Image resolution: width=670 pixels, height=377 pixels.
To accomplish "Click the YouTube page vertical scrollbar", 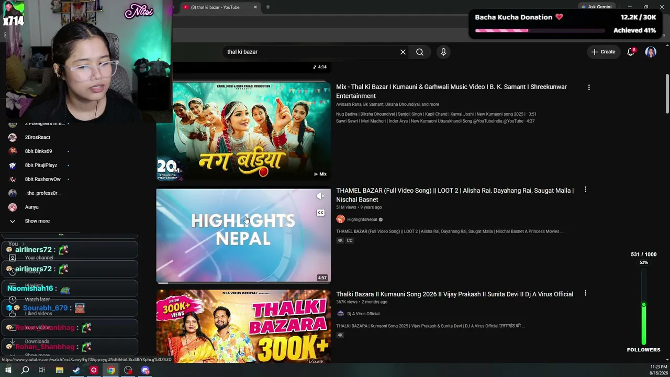I will (x=667, y=94).
